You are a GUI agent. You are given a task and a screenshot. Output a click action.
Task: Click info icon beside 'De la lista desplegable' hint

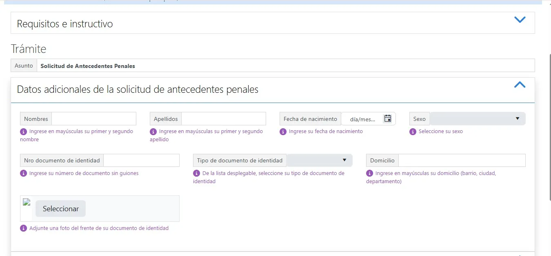pyautogui.click(x=196, y=174)
